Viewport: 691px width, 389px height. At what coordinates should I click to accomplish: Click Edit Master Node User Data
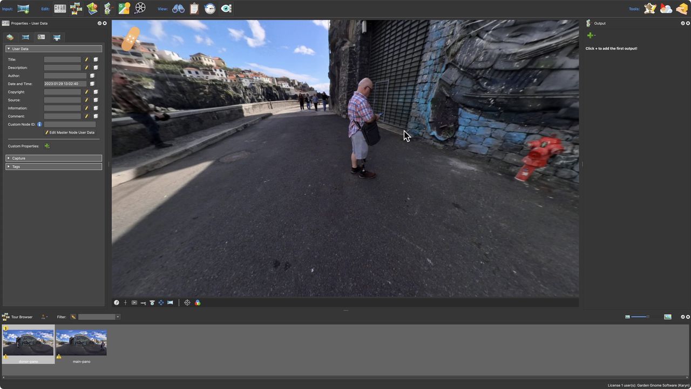[70, 132]
